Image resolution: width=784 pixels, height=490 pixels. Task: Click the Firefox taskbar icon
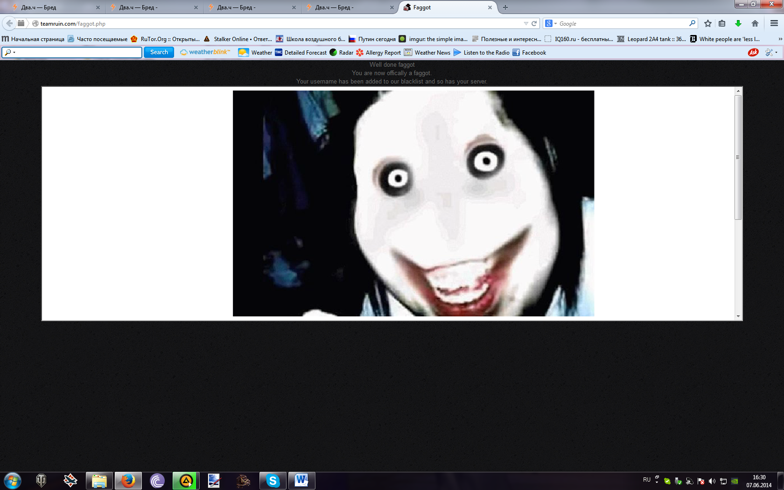pyautogui.click(x=128, y=481)
